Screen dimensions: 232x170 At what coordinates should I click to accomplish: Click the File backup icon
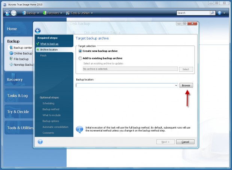[11, 59]
